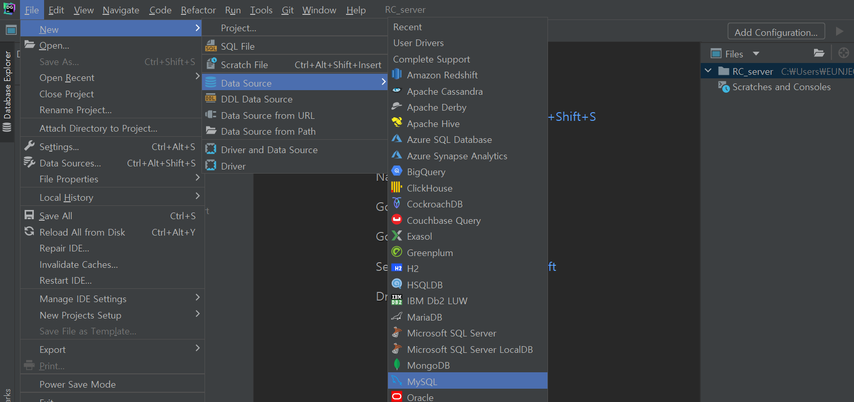Click the Greenplum green circle icon

coord(397,252)
